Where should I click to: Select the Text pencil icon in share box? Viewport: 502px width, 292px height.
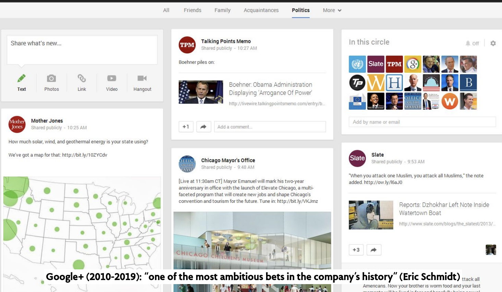(22, 78)
